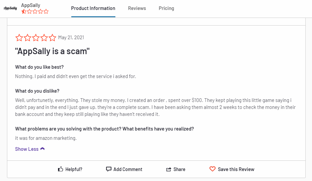Select the Product Information tab
The image size is (312, 181).
coord(93,8)
